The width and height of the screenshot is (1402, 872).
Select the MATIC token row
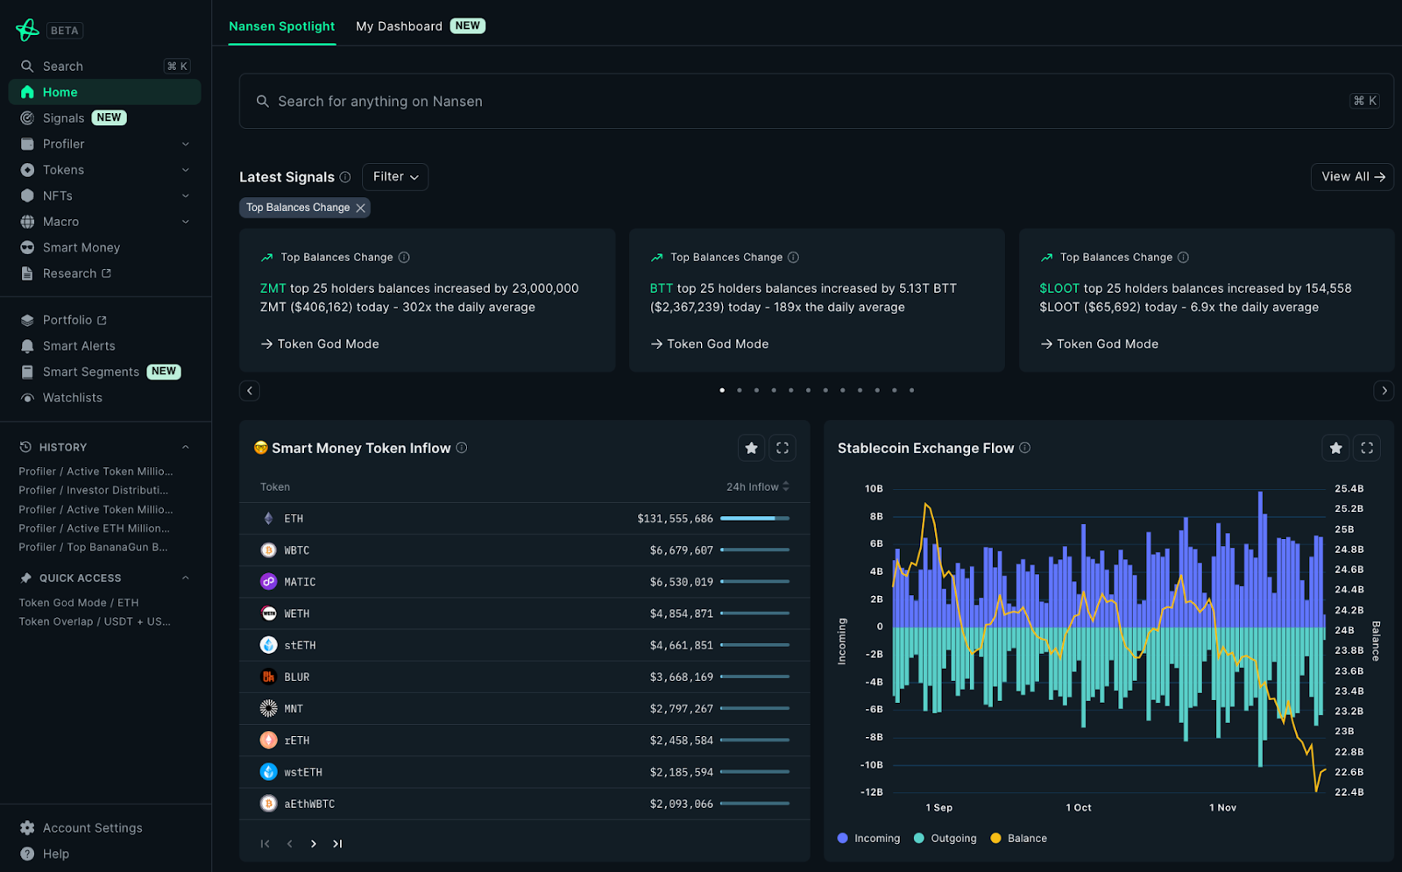pyautogui.click(x=524, y=582)
